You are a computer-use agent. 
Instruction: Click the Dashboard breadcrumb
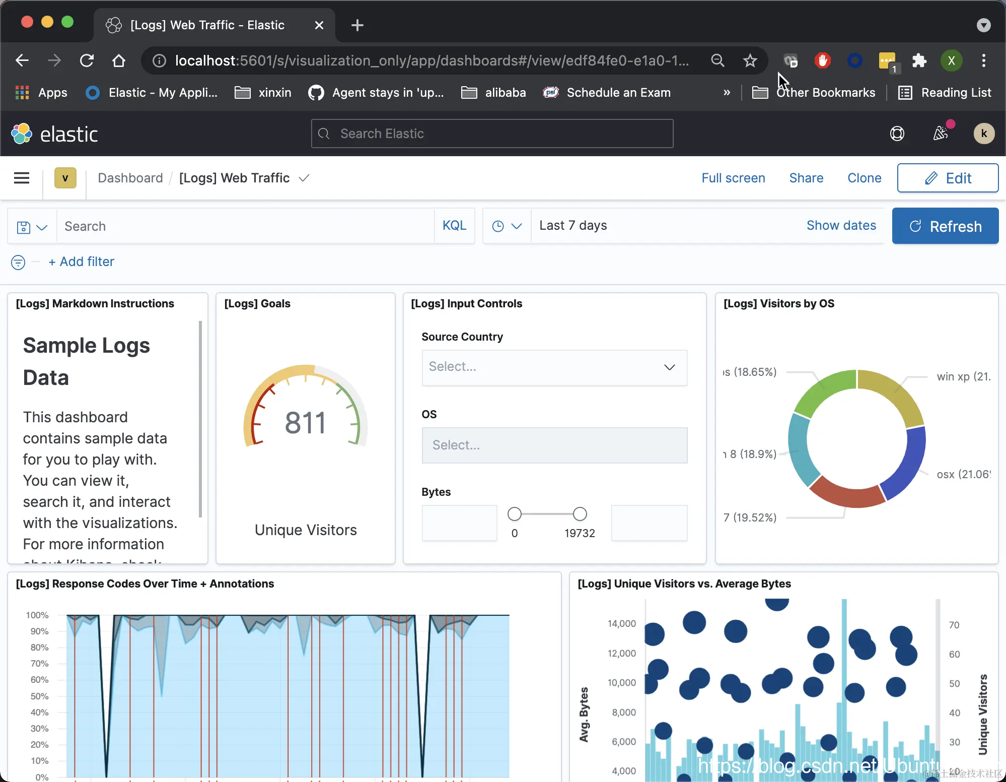pyautogui.click(x=130, y=178)
